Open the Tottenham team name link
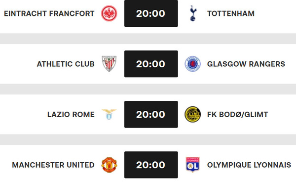296x184 pixels. click(x=231, y=13)
